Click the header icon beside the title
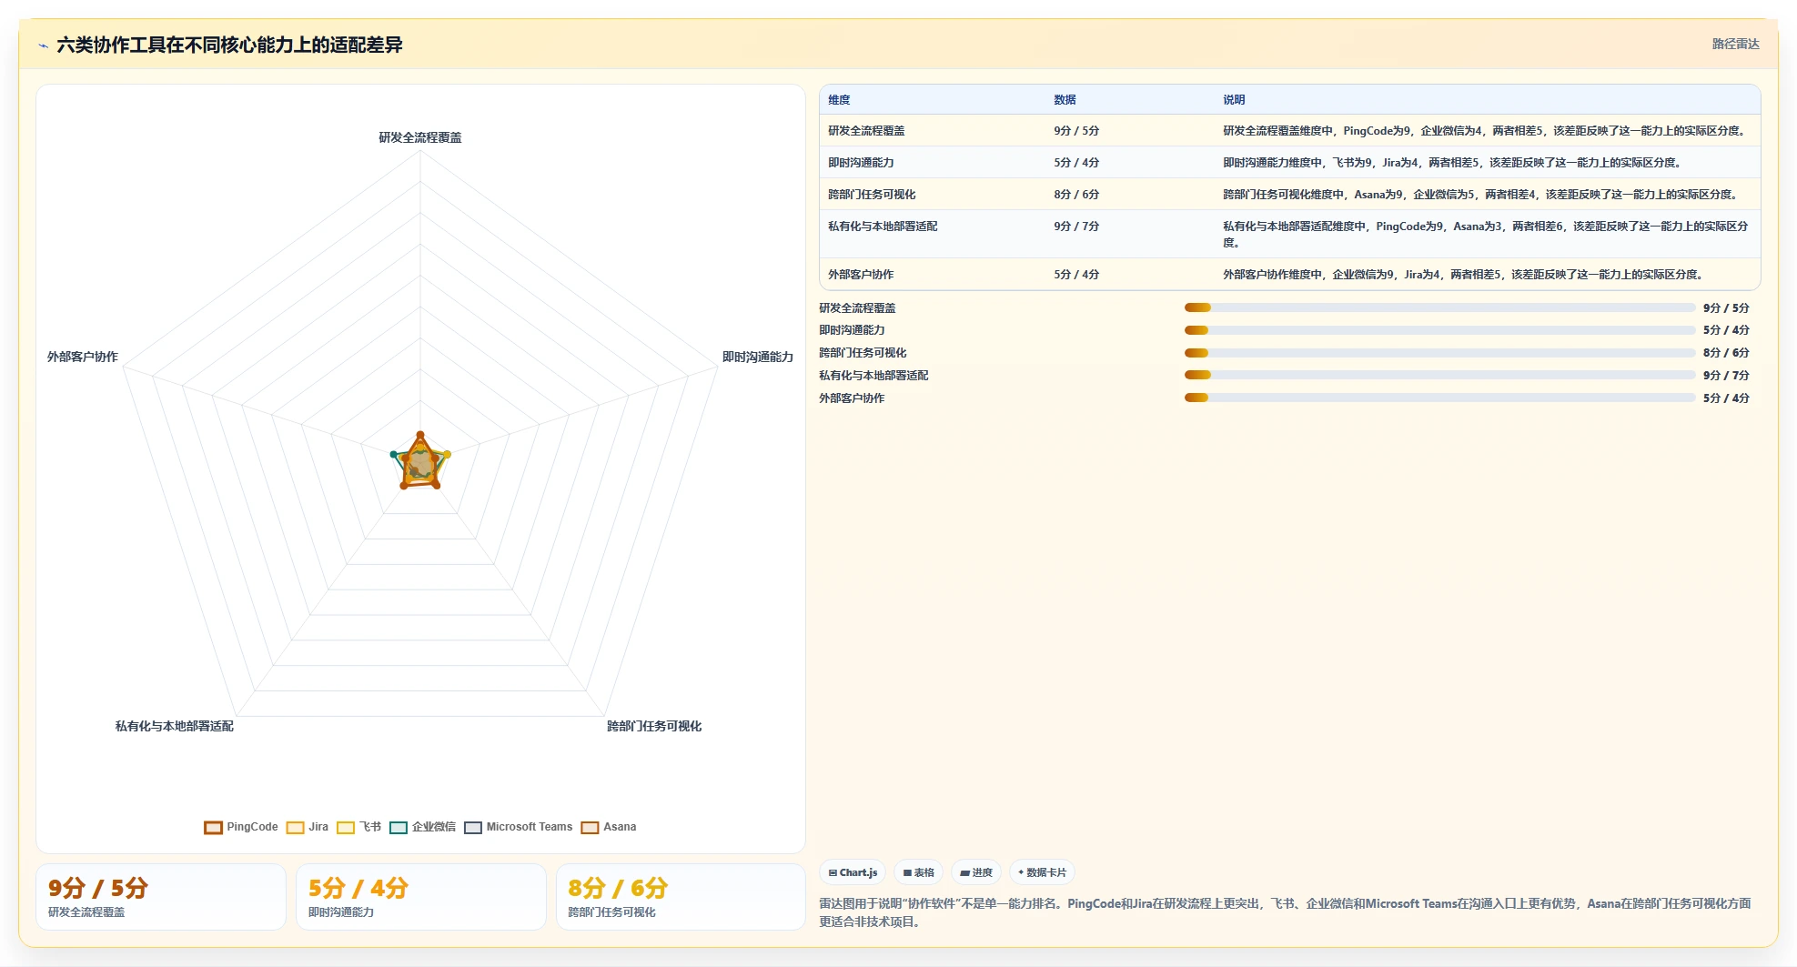 point(43,45)
